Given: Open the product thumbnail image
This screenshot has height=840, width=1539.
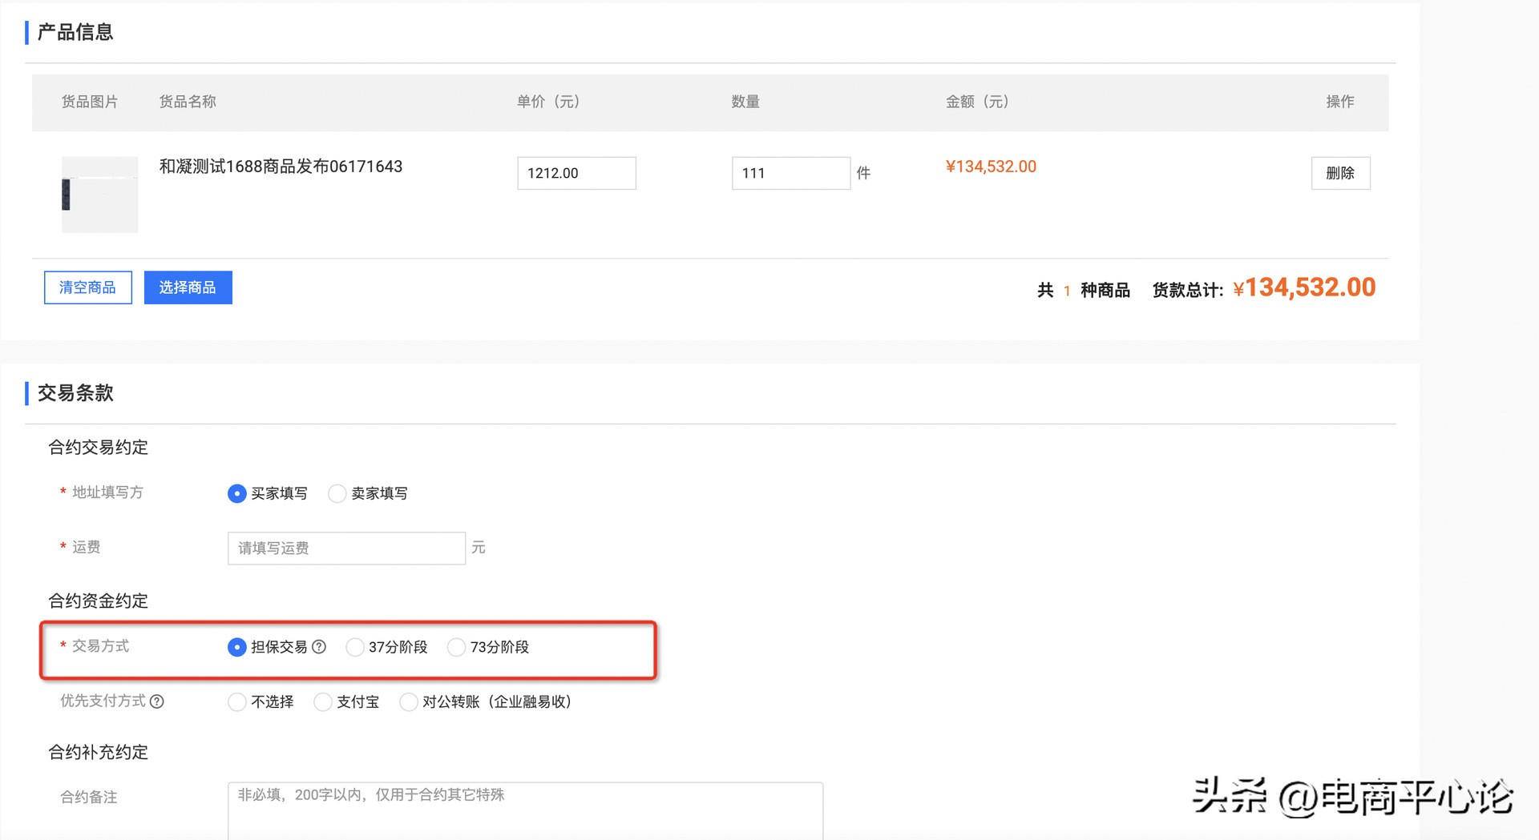Looking at the screenshot, I should coord(100,195).
